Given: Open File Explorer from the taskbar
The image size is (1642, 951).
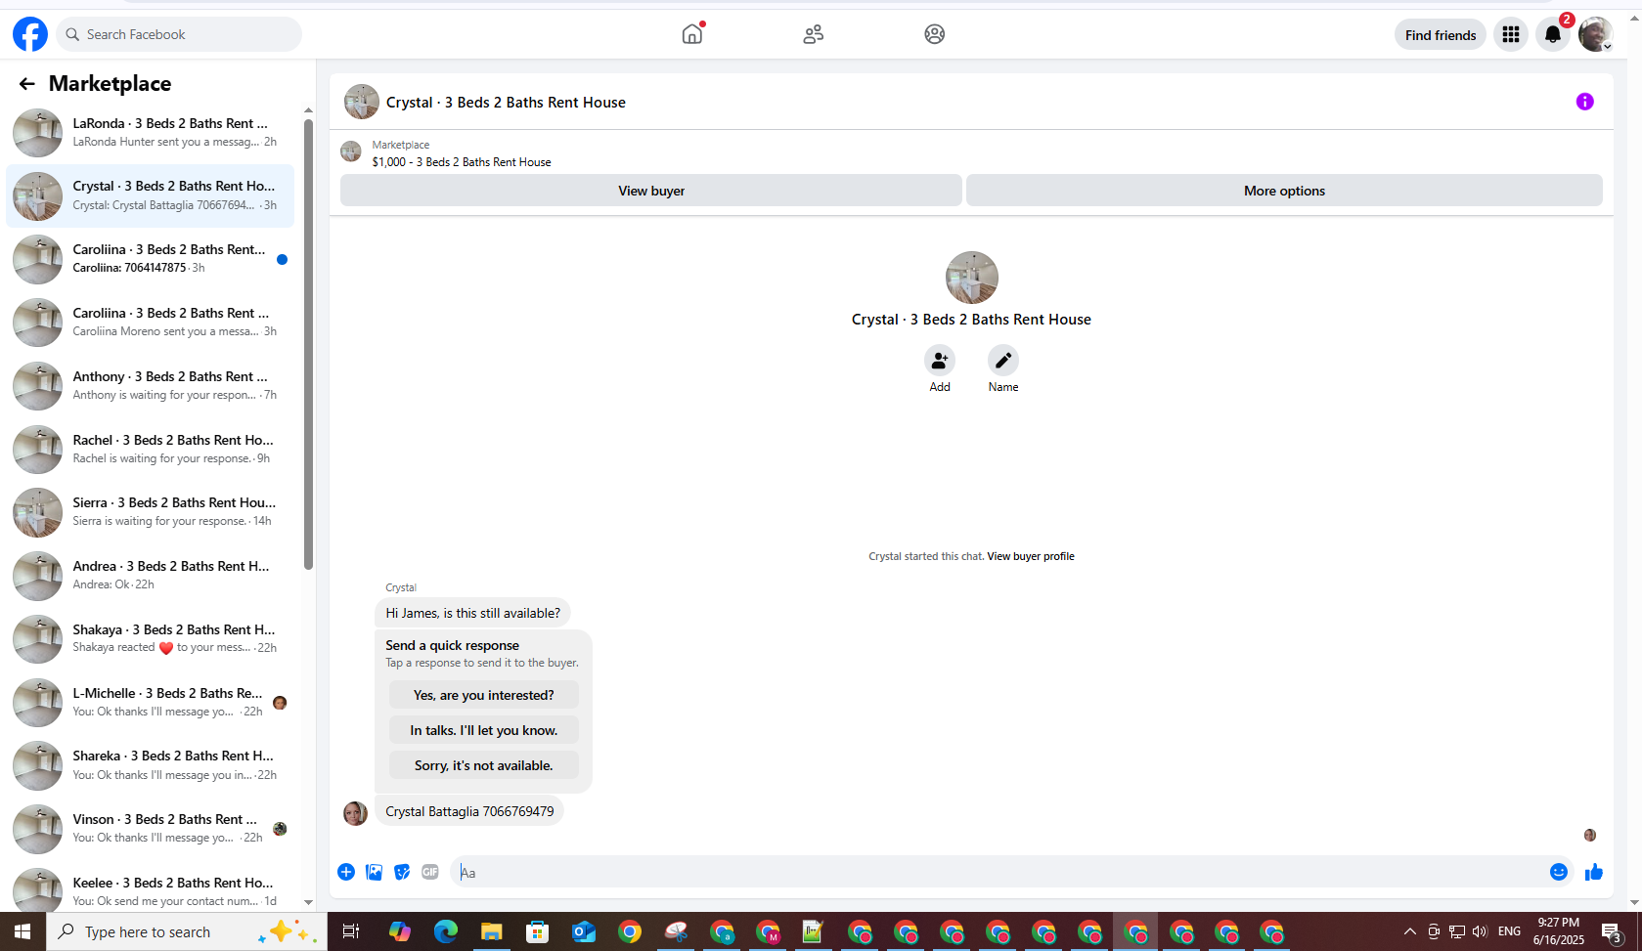Looking at the screenshot, I should tap(491, 931).
